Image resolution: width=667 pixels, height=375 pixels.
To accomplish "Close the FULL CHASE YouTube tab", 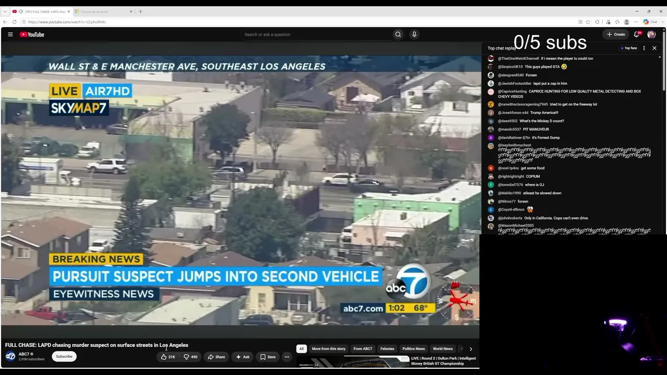I will 68,11.
